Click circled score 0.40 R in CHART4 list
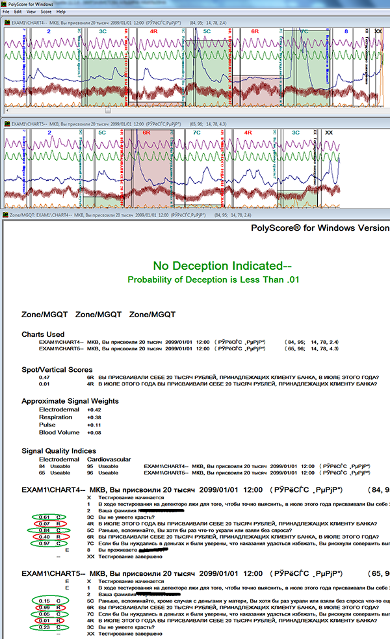390x639 pixels. click(x=49, y=537)
